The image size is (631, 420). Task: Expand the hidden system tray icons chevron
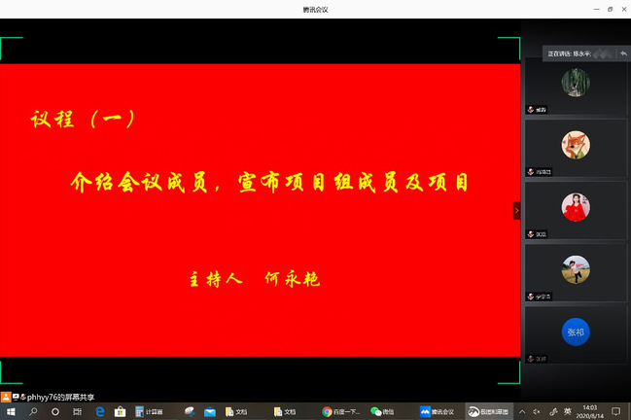point(522,411)
